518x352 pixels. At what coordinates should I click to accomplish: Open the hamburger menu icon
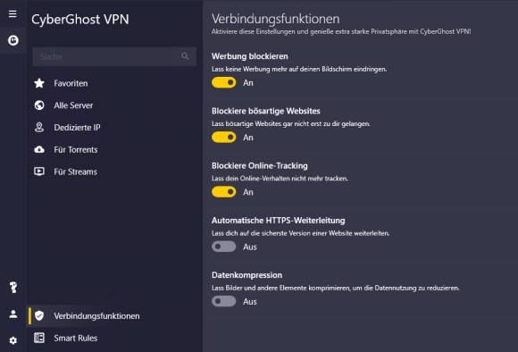(x=13, y=14)
